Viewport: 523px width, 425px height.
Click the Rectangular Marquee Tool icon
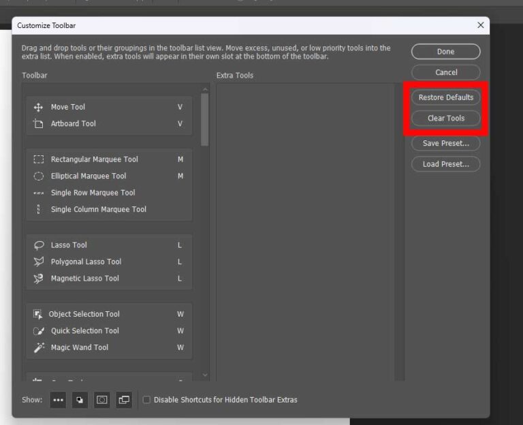[39, 159]
